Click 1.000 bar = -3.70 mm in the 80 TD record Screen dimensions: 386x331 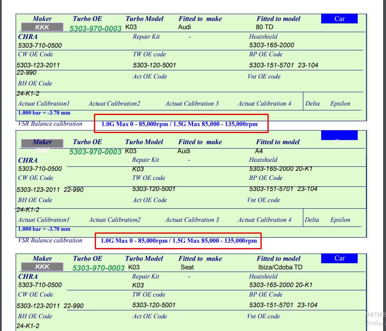tap(44, 113)
